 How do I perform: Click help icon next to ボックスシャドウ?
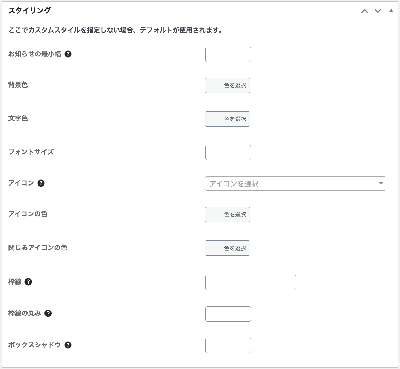[68, 345]
